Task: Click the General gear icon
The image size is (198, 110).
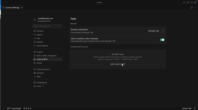Action: [x=35, y=31]
